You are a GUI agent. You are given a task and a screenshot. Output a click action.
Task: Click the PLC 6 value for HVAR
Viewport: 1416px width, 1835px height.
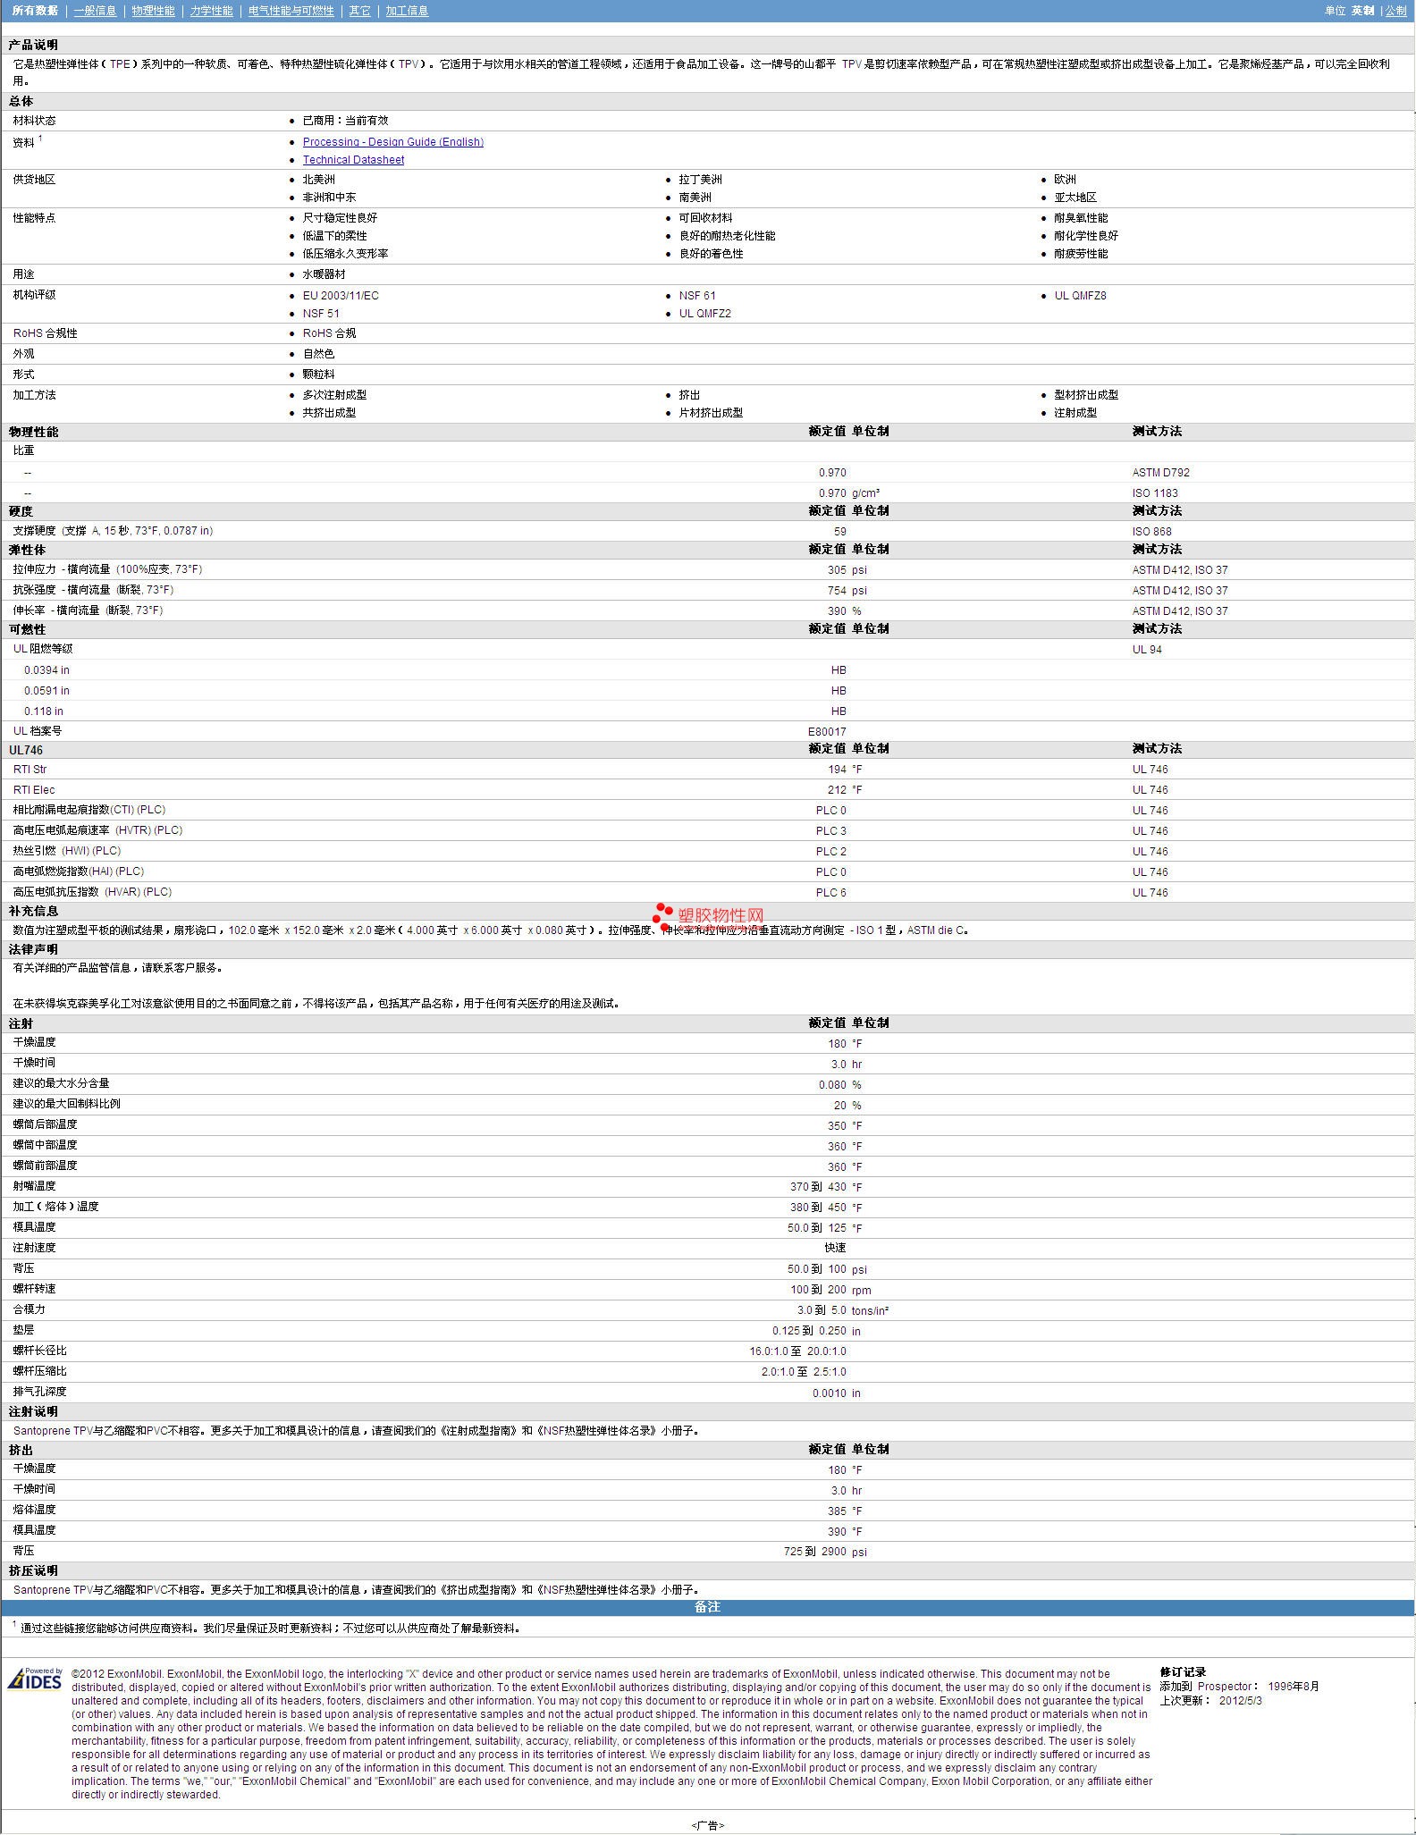(830, 893)
